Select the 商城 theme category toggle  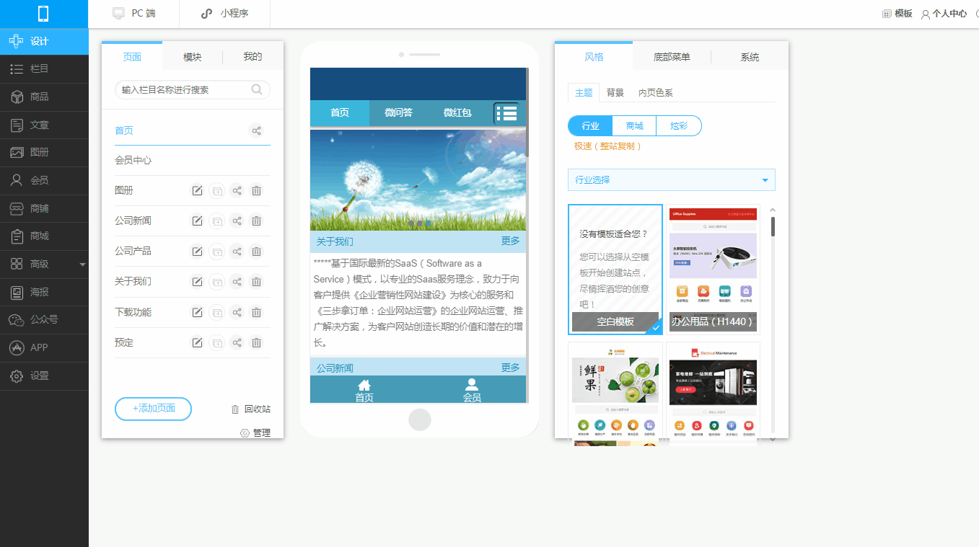(x=634, y=126)
